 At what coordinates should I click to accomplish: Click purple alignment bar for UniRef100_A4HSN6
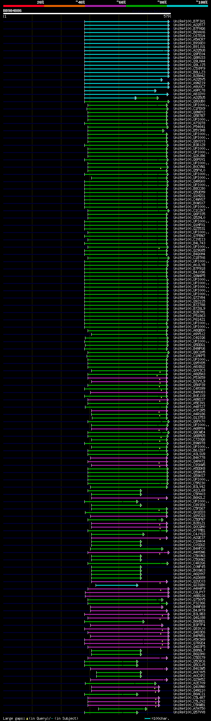[x=129, y=552]
